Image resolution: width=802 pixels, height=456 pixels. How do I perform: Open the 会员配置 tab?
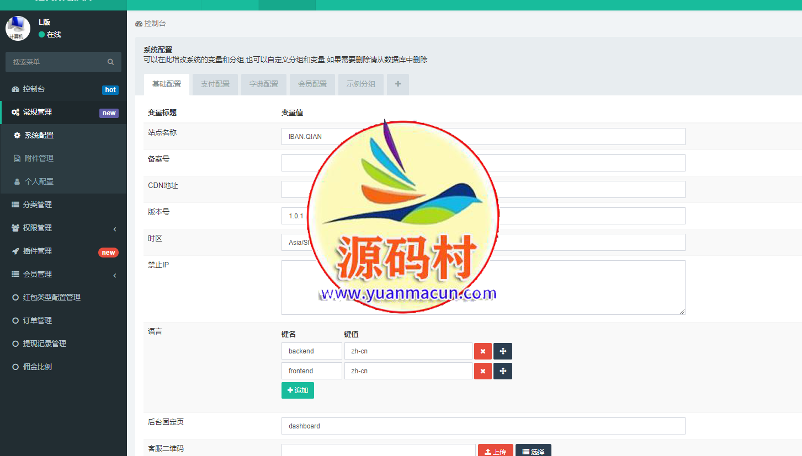pyautogui.click(x=312, y=84)
